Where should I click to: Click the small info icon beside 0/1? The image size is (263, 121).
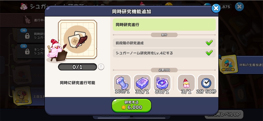pyautogui.click(x=101, y=67)
